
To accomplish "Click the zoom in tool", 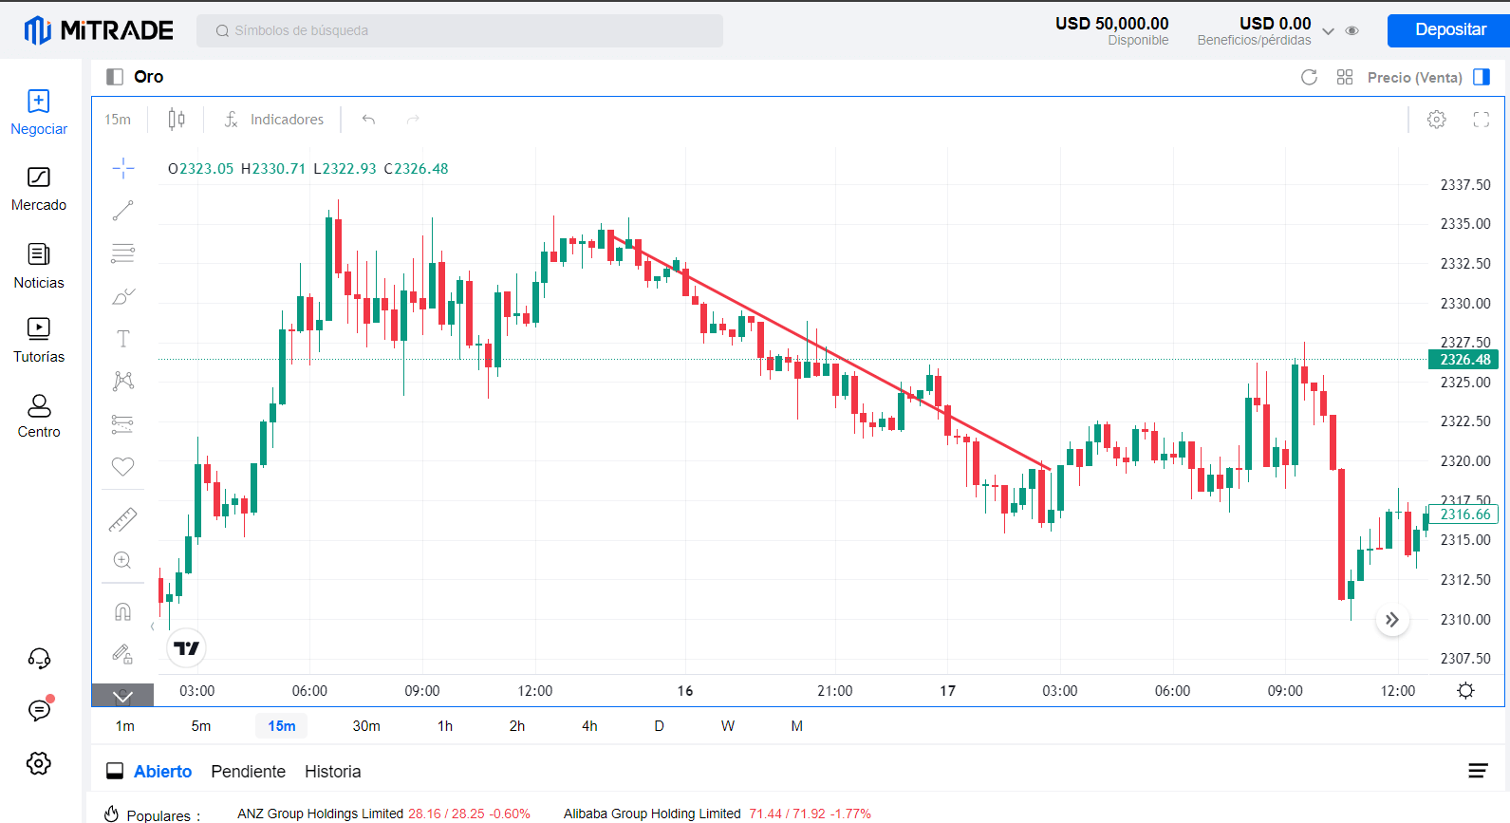I will click(122, 560).
